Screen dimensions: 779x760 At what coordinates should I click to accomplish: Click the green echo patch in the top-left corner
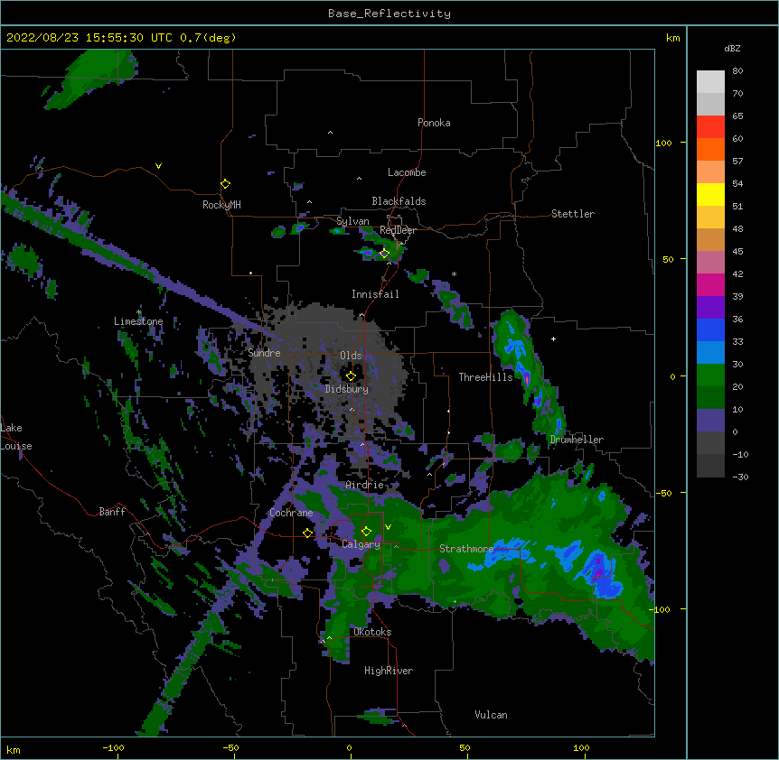tap(92, 79)
